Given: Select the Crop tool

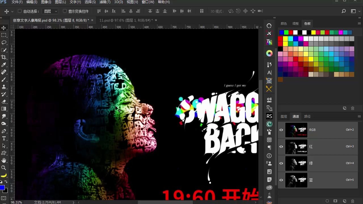Looking at the screenshot, I should click(4, 57).
